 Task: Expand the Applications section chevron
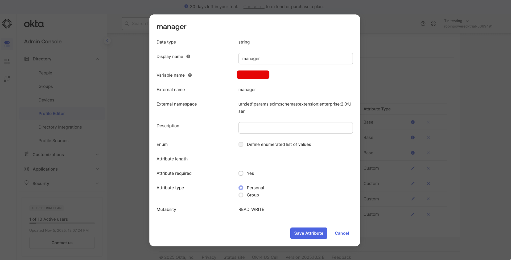97,169
